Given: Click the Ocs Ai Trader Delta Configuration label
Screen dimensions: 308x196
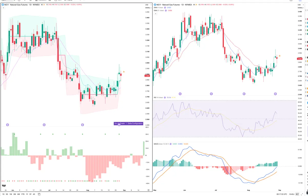Looking at the screenshot, I should point(128,123).
